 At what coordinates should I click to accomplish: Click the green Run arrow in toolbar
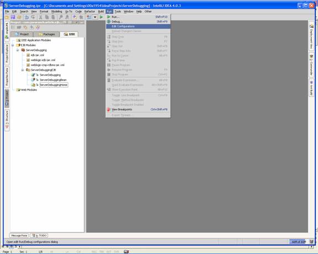(x=101, y=17)
